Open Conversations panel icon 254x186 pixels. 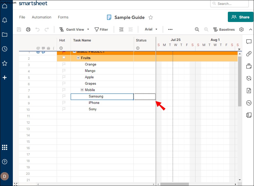[x=249, y=42]
